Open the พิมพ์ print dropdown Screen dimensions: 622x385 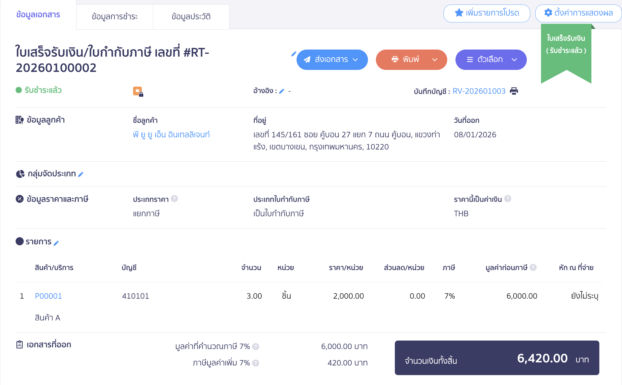click(435, 59)
